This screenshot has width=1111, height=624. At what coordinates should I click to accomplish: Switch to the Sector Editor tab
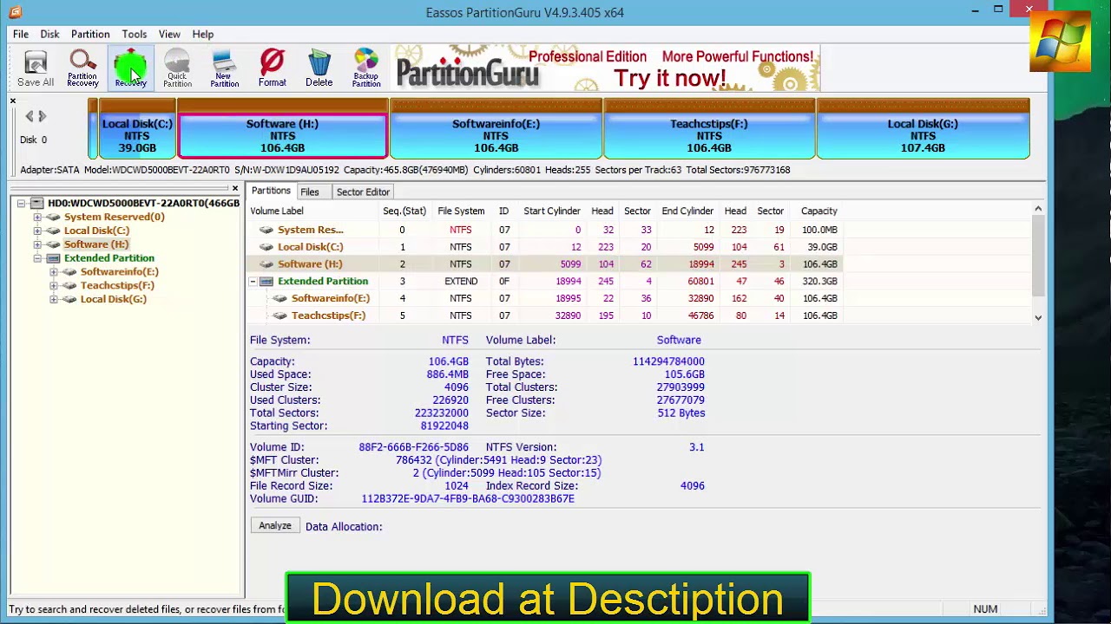[x=363, y=192]
